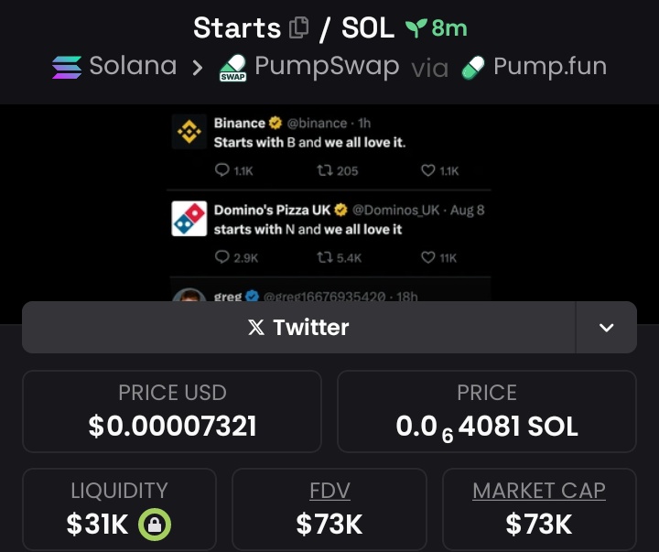Open the Twitter link button
Screen dimensions: 659x552
coord(298,327)
